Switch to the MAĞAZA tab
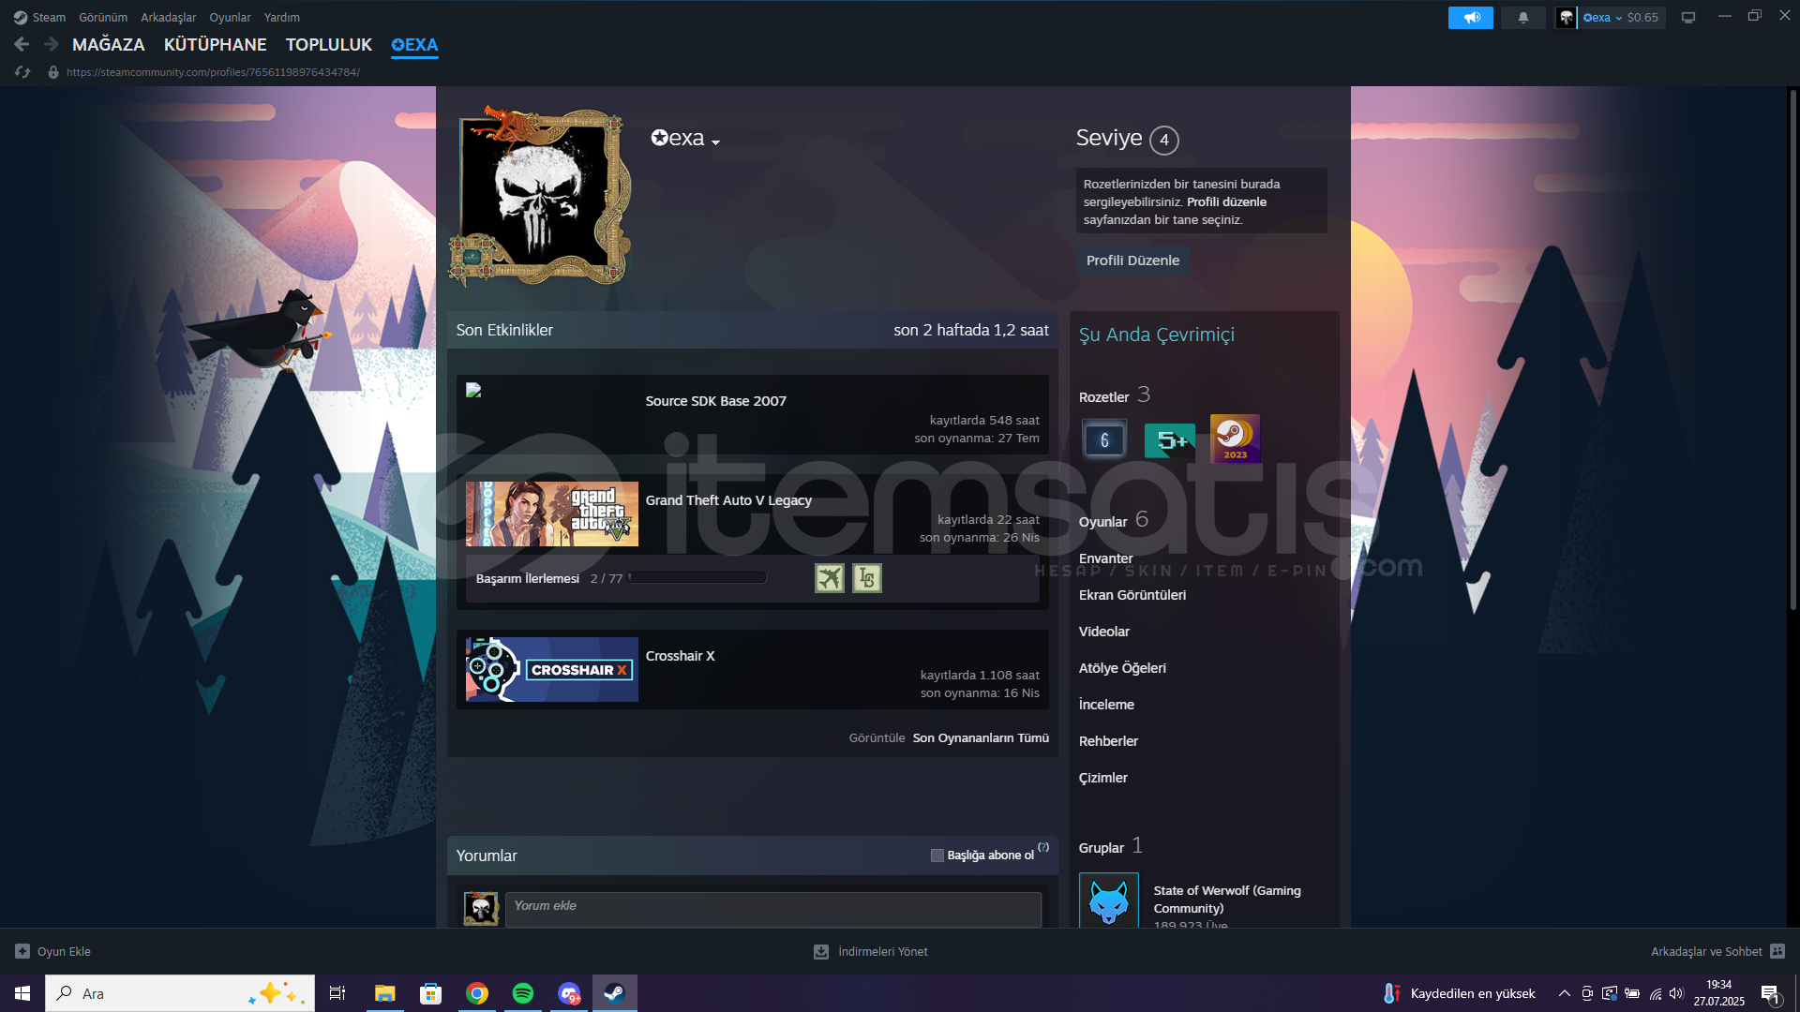This screenshot has height=1012, width=1800. click(x=109, y=45)
